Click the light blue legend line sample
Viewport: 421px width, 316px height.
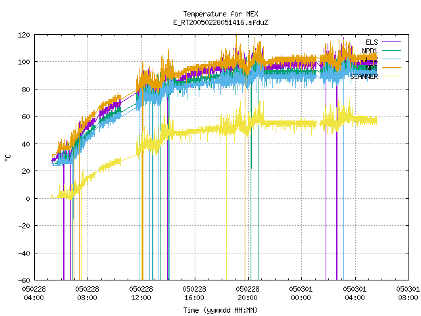[x=391, y=59]
